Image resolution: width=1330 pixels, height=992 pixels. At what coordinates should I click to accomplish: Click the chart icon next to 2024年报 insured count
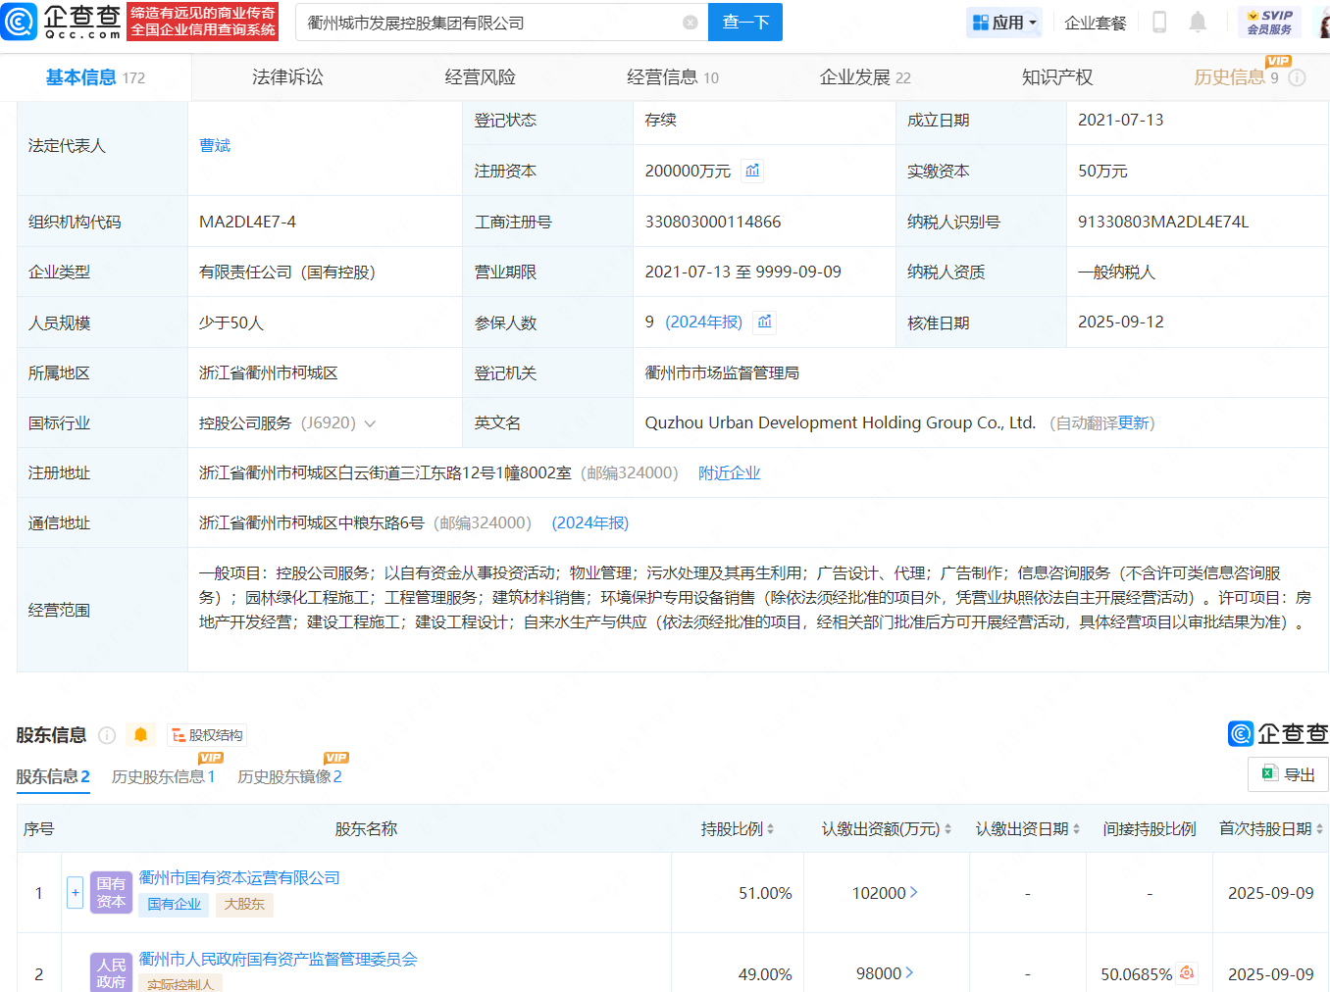pyautogui.click(x=765, y=322)
